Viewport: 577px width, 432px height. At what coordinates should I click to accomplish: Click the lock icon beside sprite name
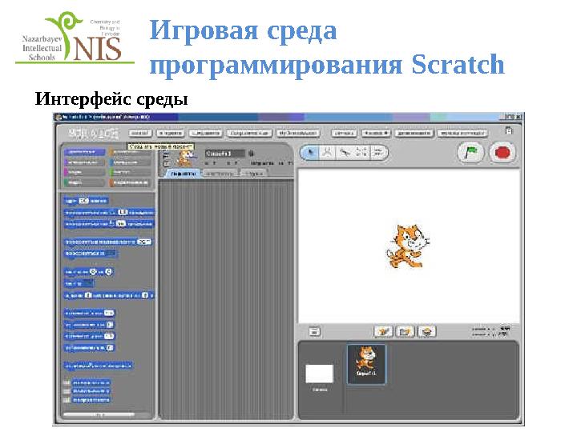(252, 153)
